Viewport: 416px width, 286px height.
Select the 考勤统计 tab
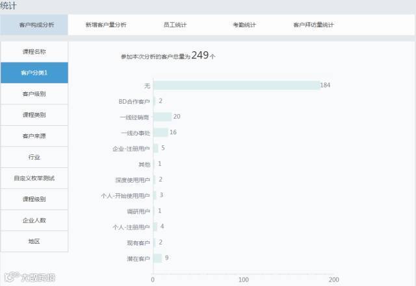click(x=244, y=25)
